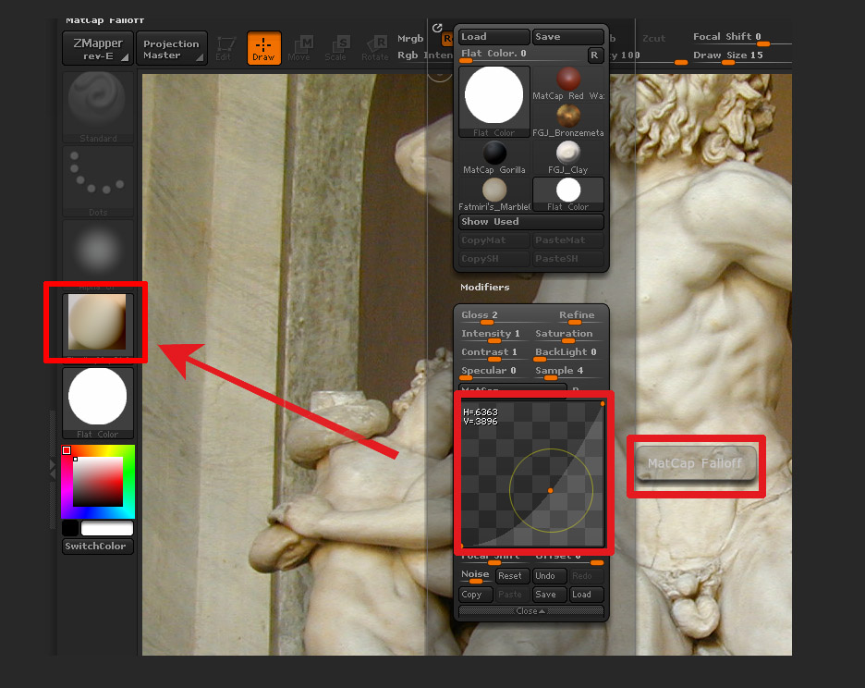Click the Show Used button

click(x=531, y=221)
